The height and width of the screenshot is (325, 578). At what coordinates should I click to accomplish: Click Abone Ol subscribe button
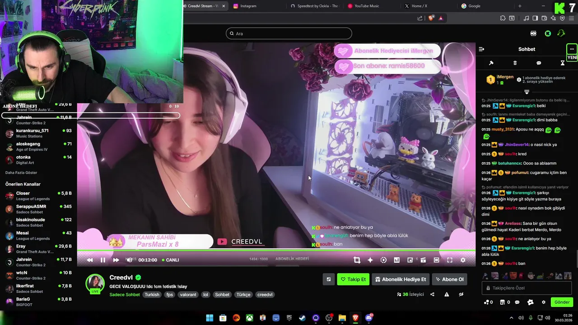pyautogui.click(x=450, y=279)
